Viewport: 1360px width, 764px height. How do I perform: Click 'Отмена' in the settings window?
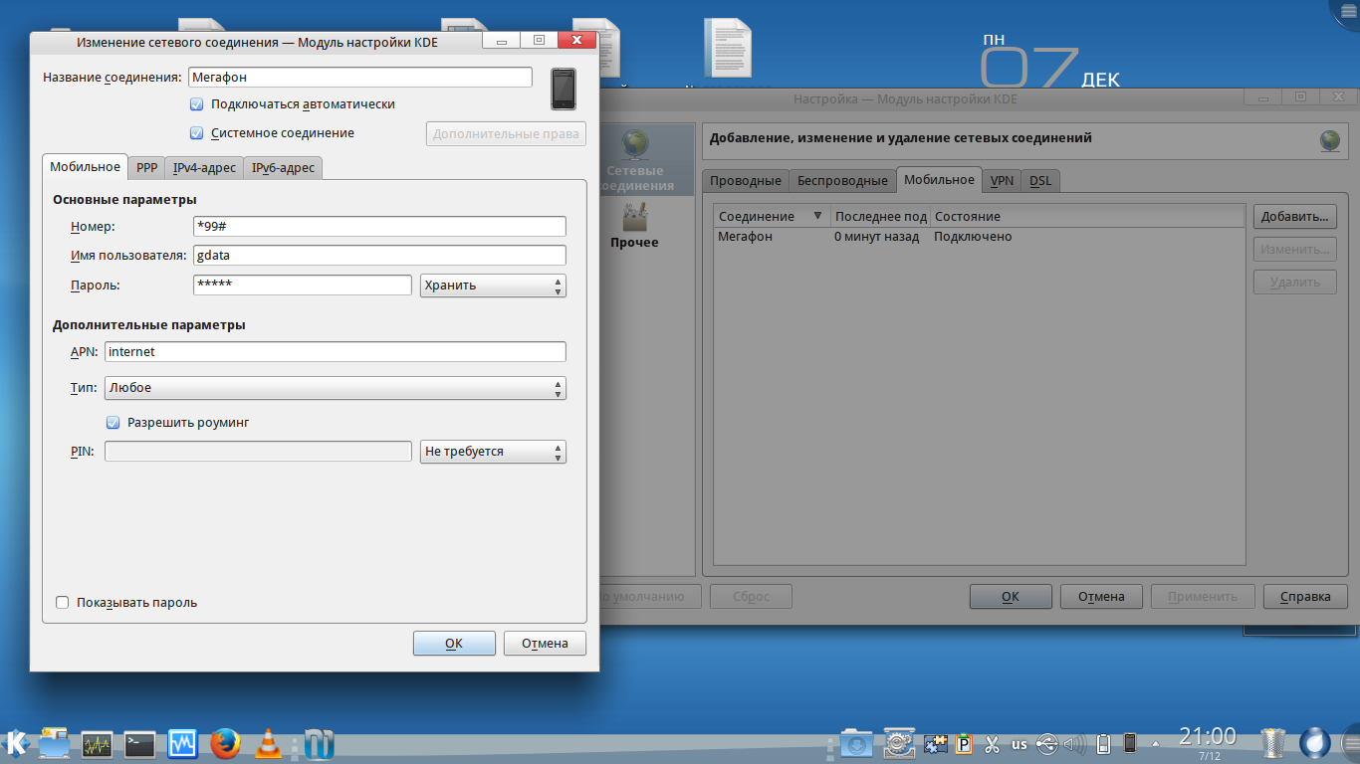(1101, 597)
